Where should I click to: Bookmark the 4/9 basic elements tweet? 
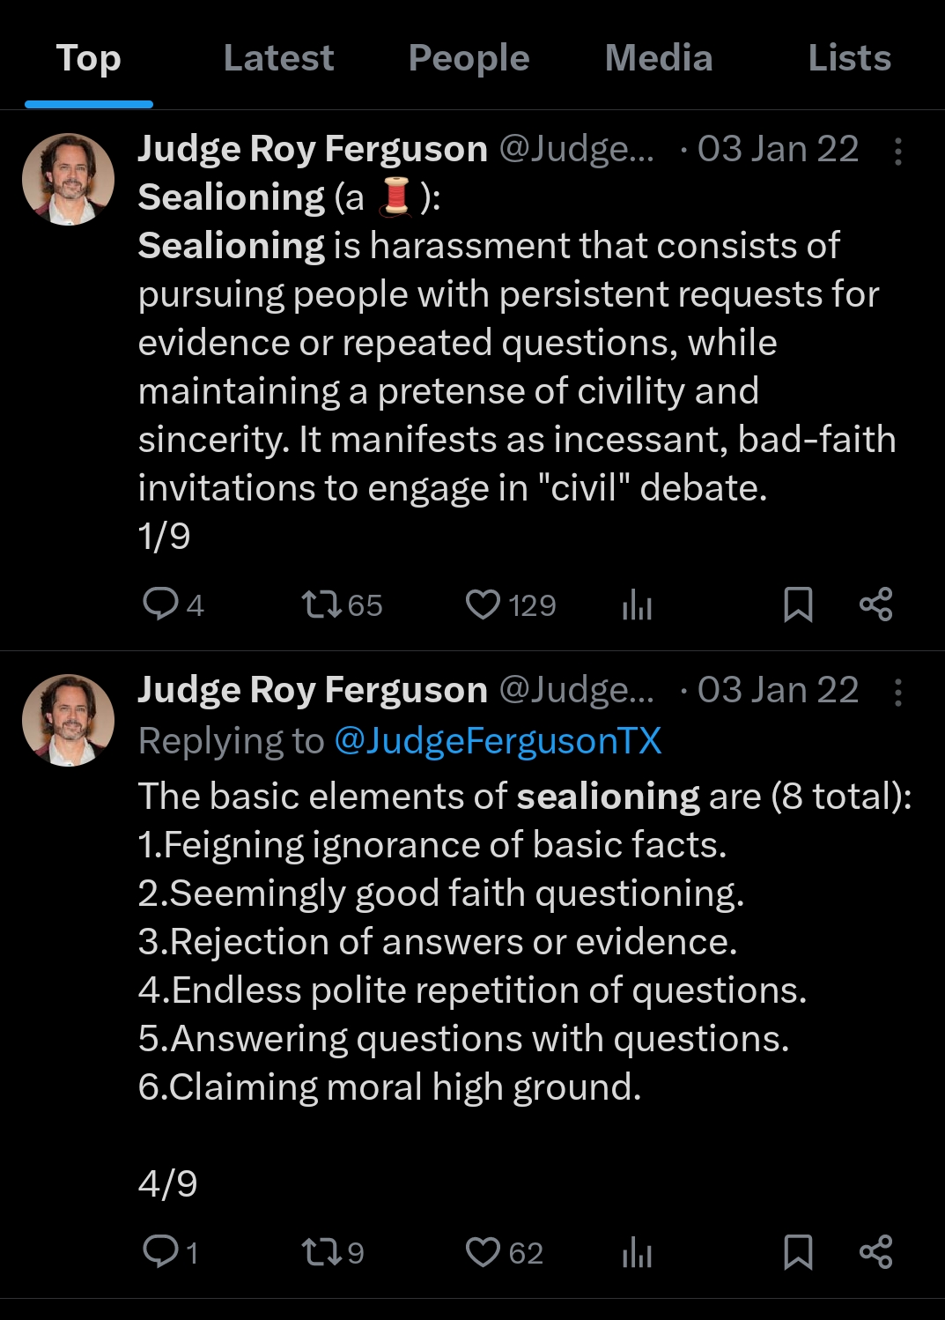[x=798, y=1251]
